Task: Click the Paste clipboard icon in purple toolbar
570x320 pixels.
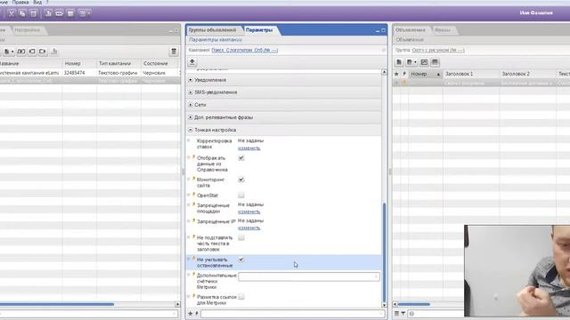Action: pyautogui.click(x=33, y=13)
